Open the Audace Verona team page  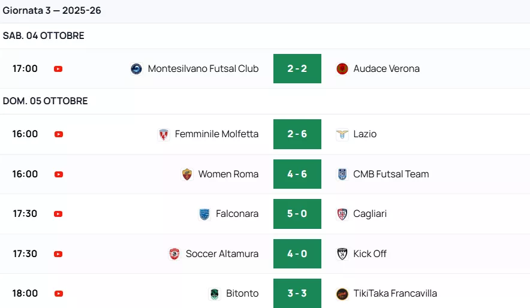tap(386, 69)
